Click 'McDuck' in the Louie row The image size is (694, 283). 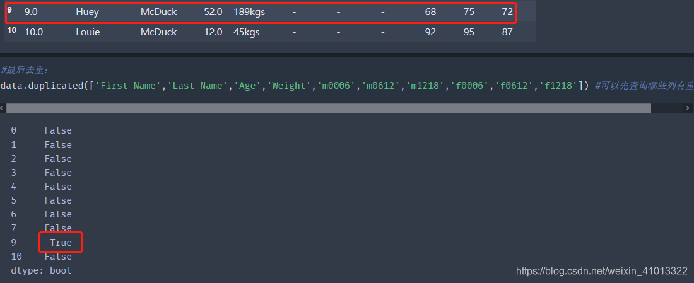pyautogui.click(x=158, y=32)
